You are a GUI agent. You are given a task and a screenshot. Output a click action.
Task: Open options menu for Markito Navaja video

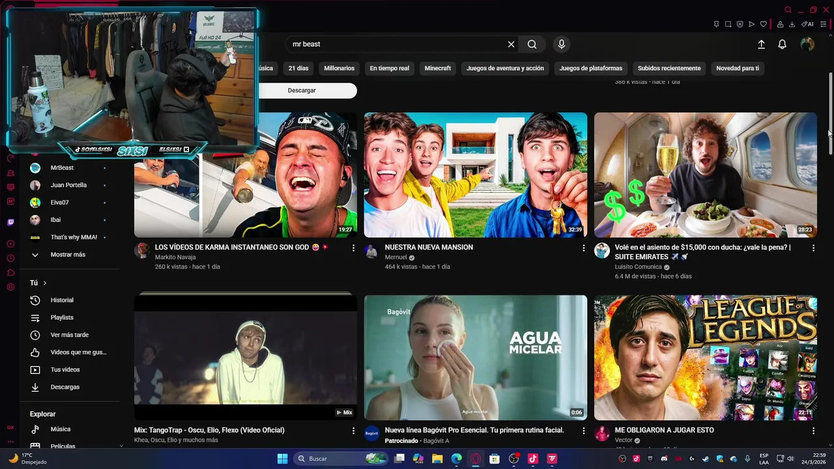(354, 248)
